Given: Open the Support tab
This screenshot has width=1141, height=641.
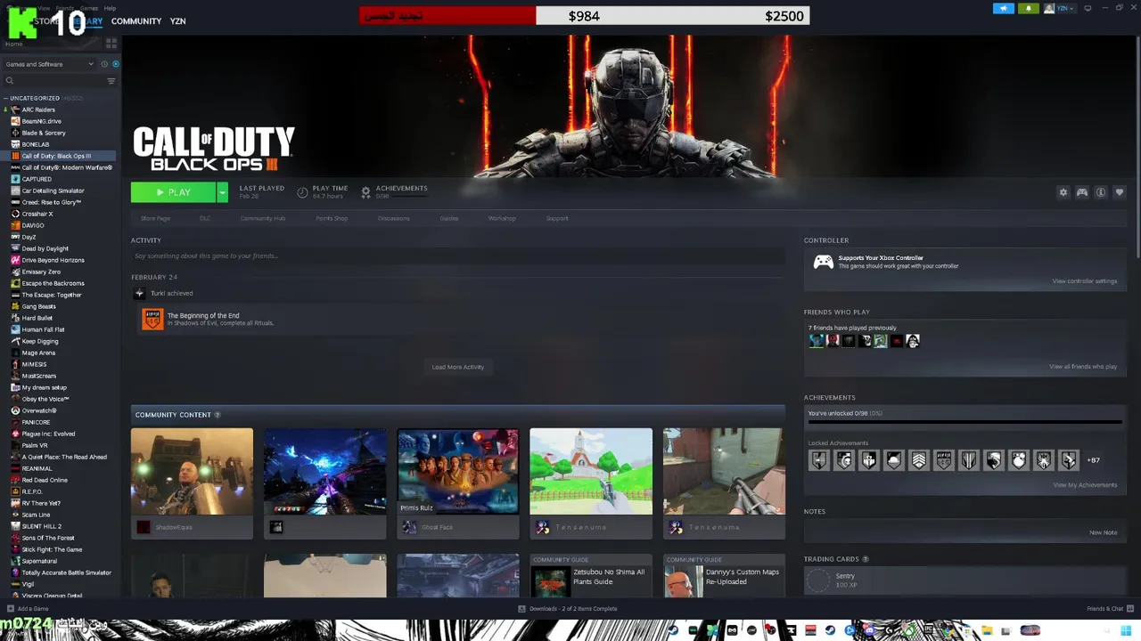Looking at the screenshot, I should tap(557, 218).
